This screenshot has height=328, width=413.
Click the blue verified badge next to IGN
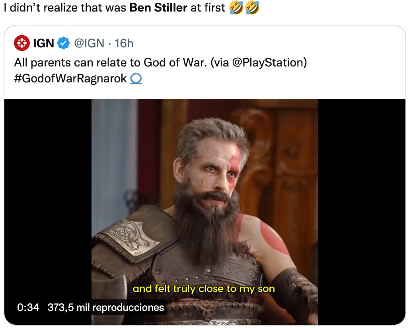(x=64, y=43)
